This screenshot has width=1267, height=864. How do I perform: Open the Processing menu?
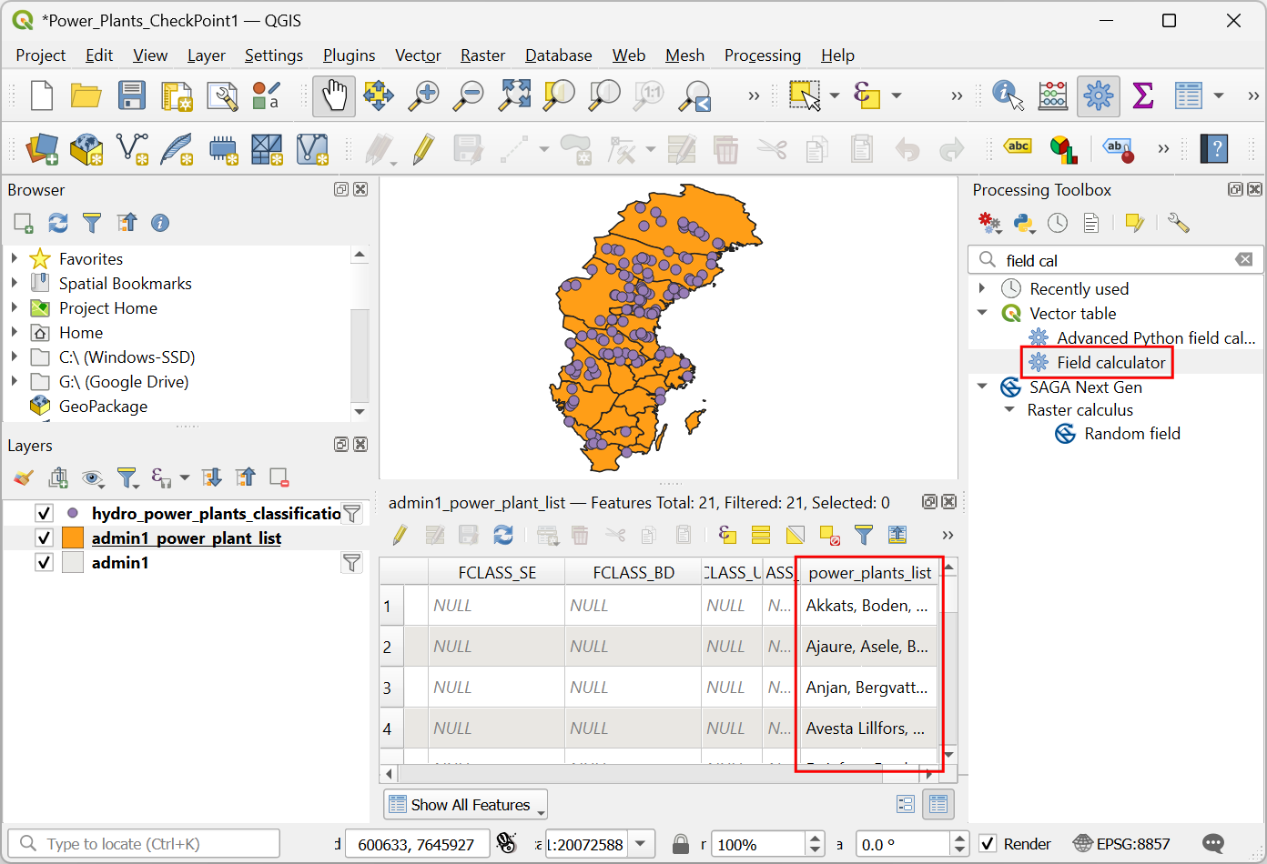(763, 55)
